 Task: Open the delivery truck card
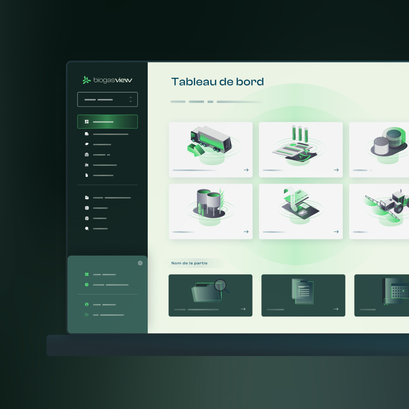click(211, 149)
